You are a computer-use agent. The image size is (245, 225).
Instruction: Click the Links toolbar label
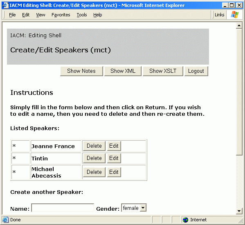coord(219,15)
